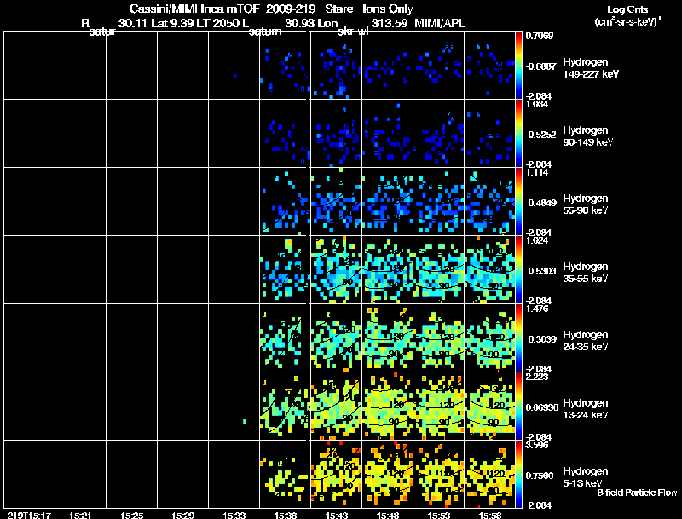
Task: Click the "15:29" time axis label
Action: click(182, 515)
